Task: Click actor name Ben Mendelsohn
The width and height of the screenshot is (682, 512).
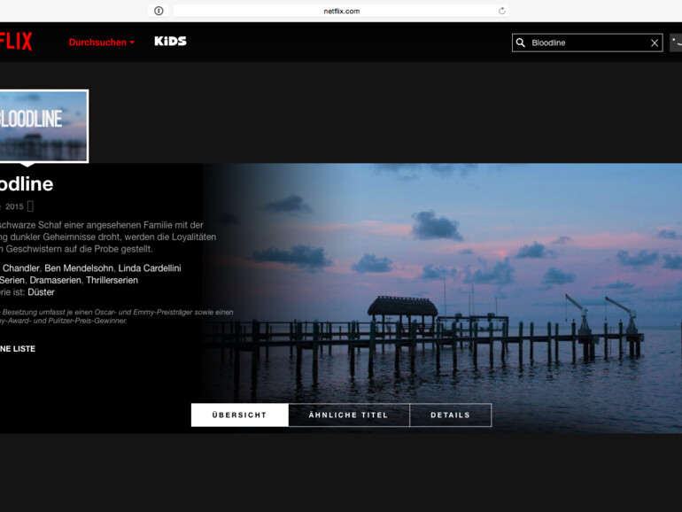Action: [79, 268]
